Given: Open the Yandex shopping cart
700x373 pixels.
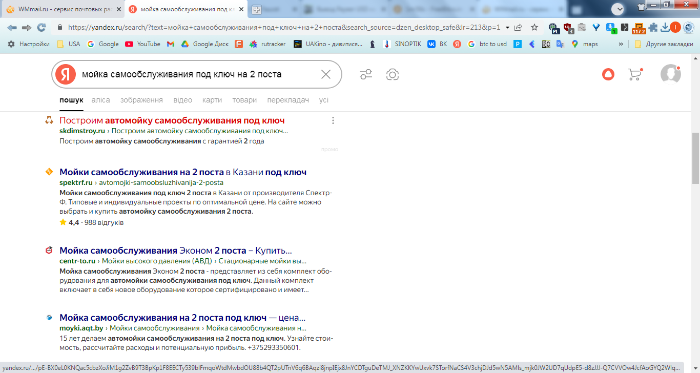Looking at the screenshot, I should pos(635,74).
